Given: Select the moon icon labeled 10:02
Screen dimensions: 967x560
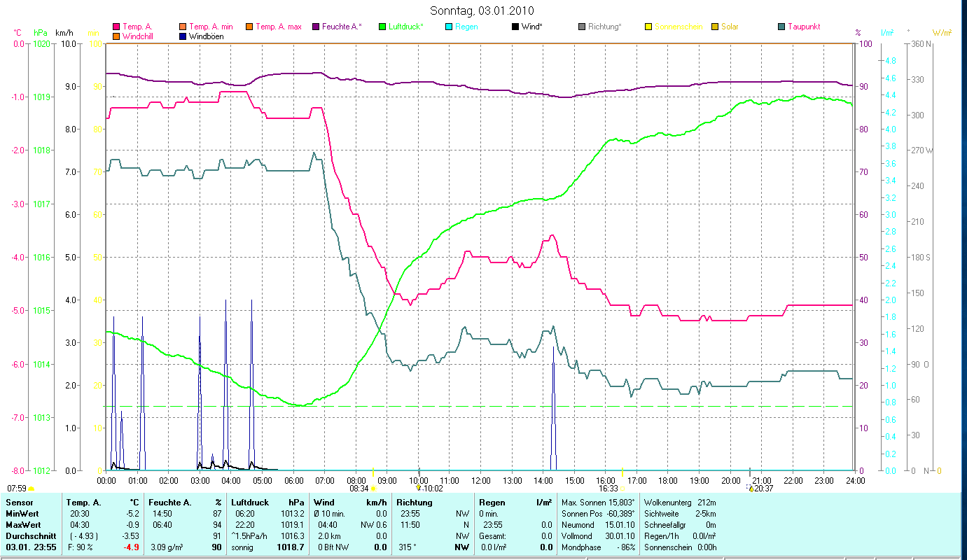Looking at the screenshot, I should coord(419,488).
